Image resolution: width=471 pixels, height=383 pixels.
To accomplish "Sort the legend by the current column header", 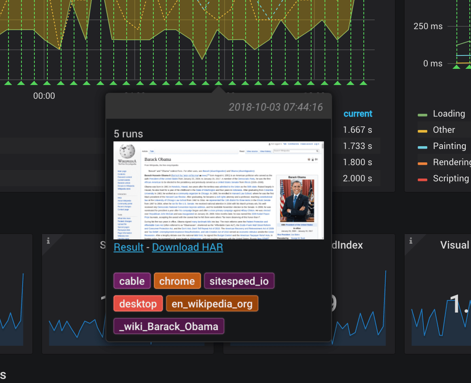I will coord(358,114).
